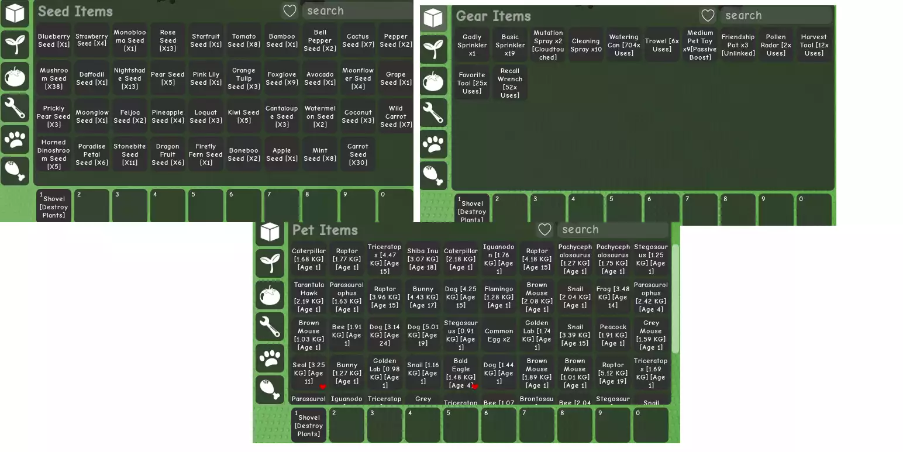Select the Godly Sprinkler x1 item
This screenshot has height=452, width=903.
[472, 45]
